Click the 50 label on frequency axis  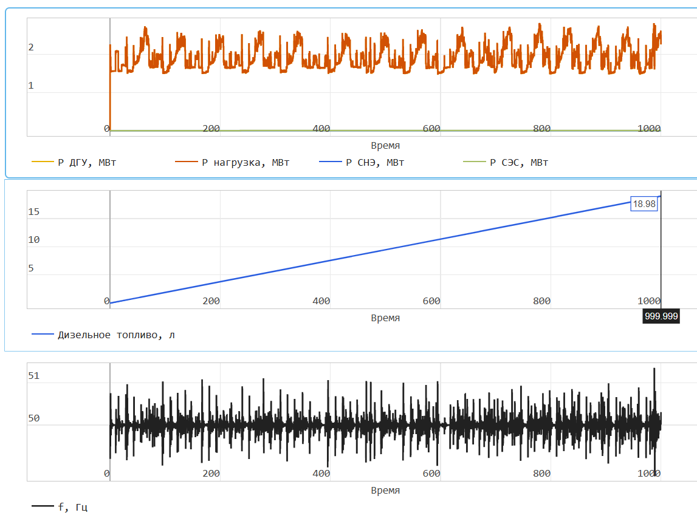click(33, 418)
